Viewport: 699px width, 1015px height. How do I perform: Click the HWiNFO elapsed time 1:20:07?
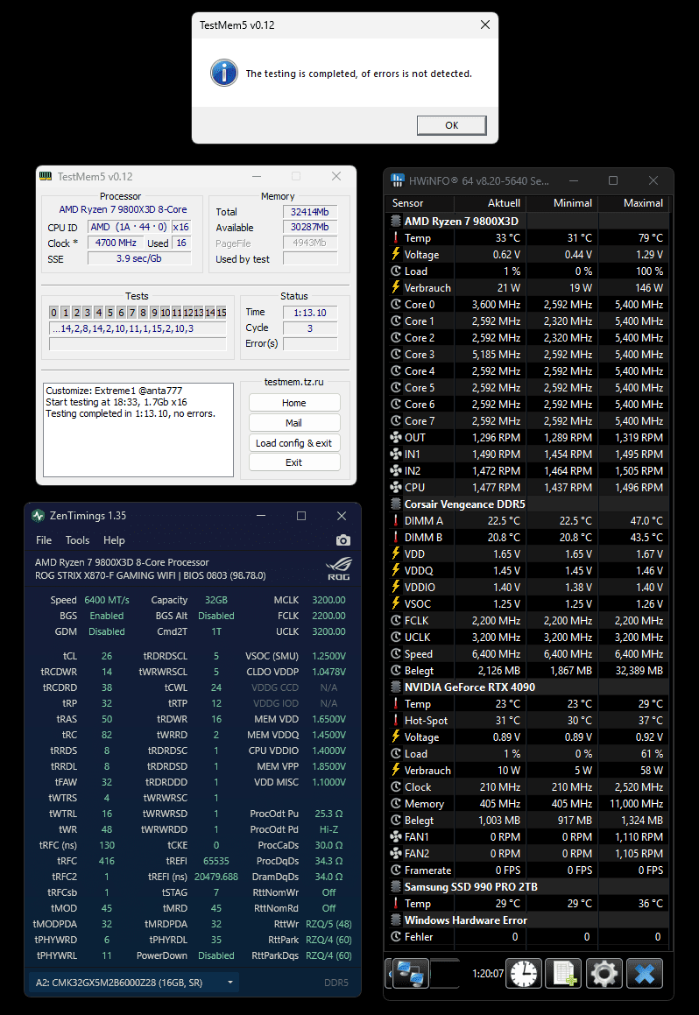tap(488, 974)
